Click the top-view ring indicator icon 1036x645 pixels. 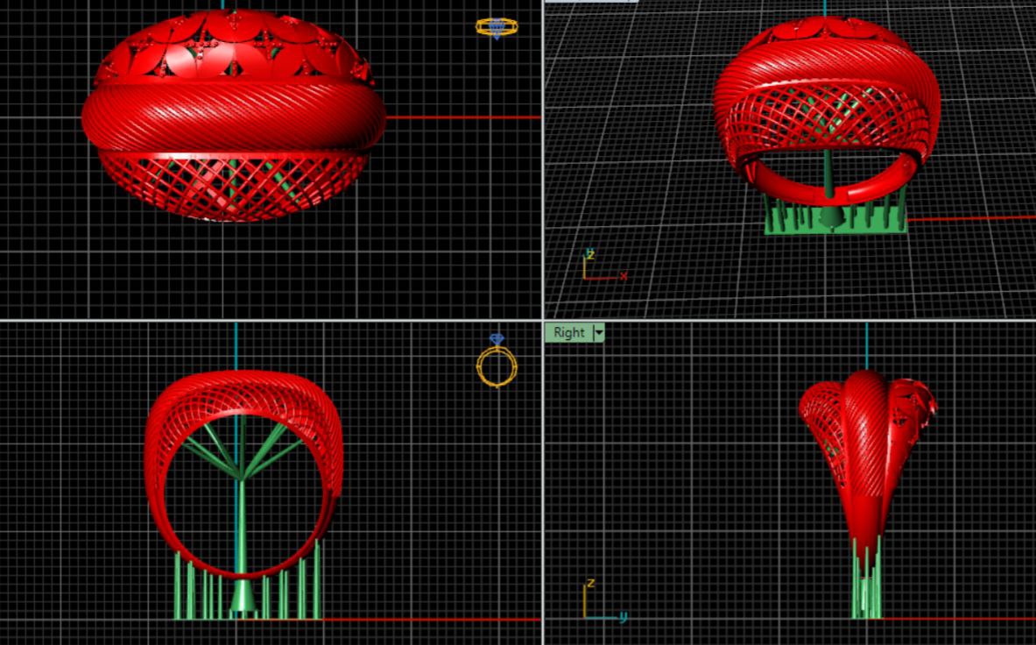tap(497, 28)
